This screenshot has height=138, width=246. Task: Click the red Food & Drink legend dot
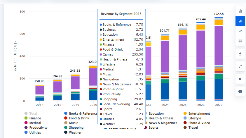click(x=66, y=118)
